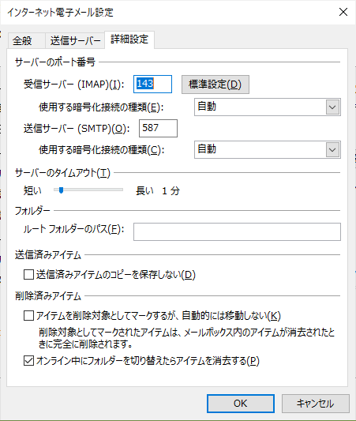Confirm settings with the OK button

241,404
